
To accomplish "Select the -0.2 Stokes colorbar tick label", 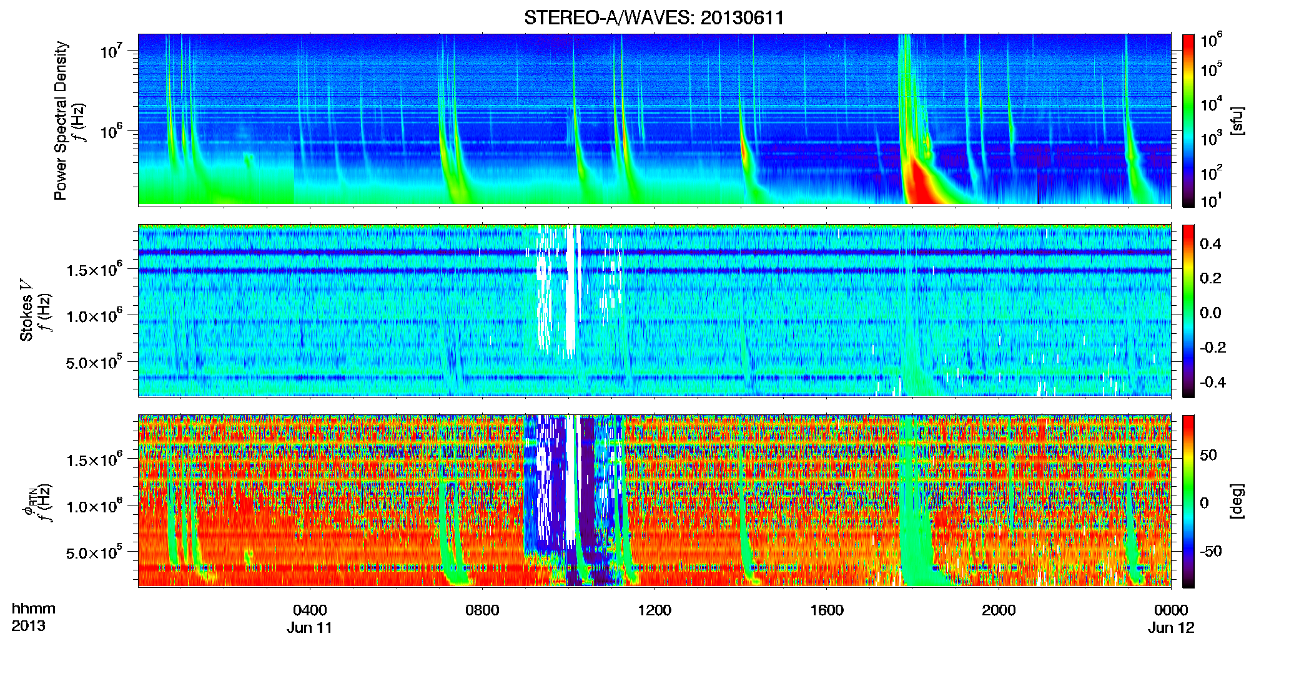I will pos(1213,348).
